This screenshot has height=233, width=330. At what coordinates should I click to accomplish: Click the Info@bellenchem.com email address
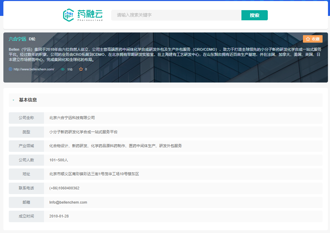point(68,202)
